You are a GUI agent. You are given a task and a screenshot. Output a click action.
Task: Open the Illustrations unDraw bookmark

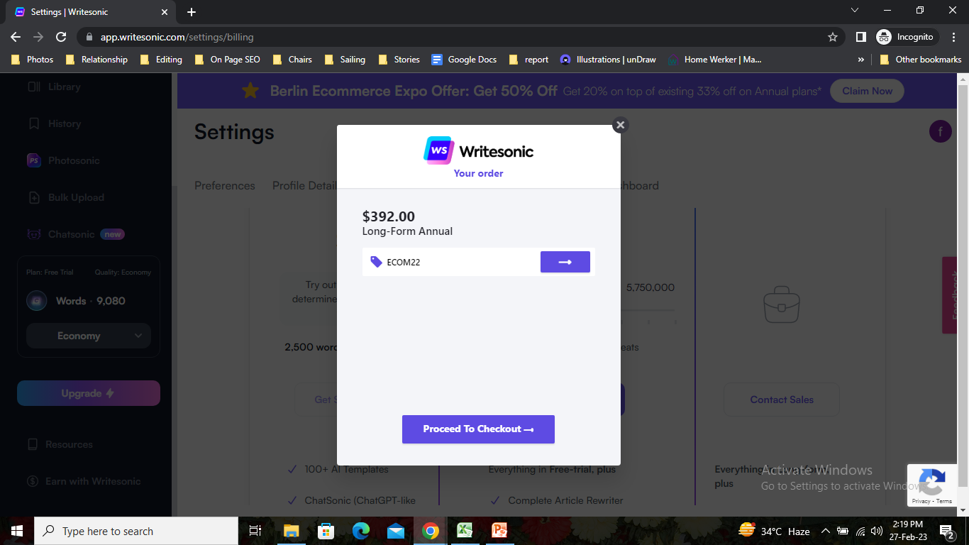pos(608,60)
